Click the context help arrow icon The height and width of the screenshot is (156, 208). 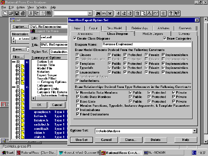point(176,13)
